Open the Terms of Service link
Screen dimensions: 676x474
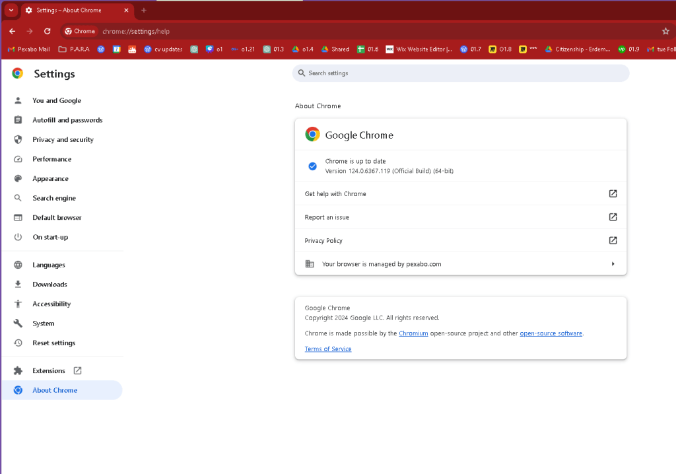tap(327, 349)
